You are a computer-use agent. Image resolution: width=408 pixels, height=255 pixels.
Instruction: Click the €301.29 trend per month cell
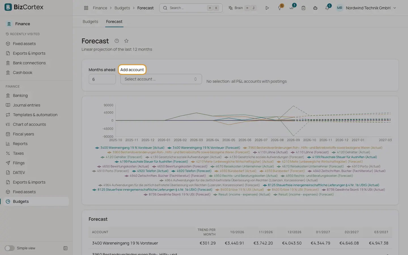pos(207,243)
